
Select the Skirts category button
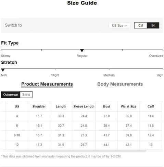pyautogui.click(x=26, y=95)
